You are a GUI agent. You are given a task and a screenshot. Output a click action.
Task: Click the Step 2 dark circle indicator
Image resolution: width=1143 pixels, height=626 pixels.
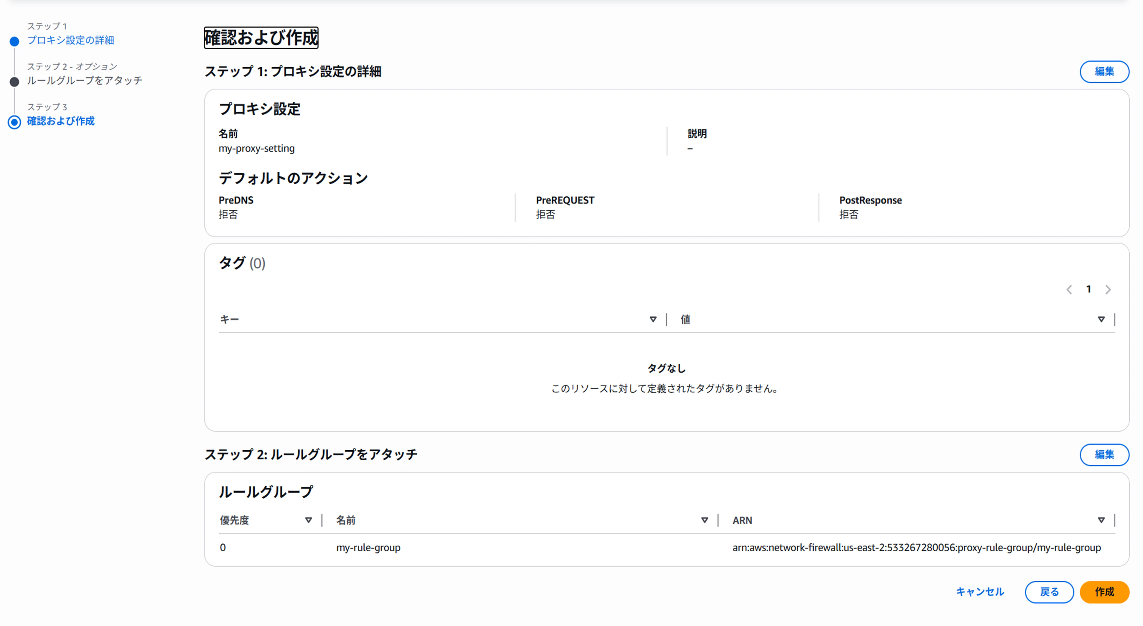14,82
